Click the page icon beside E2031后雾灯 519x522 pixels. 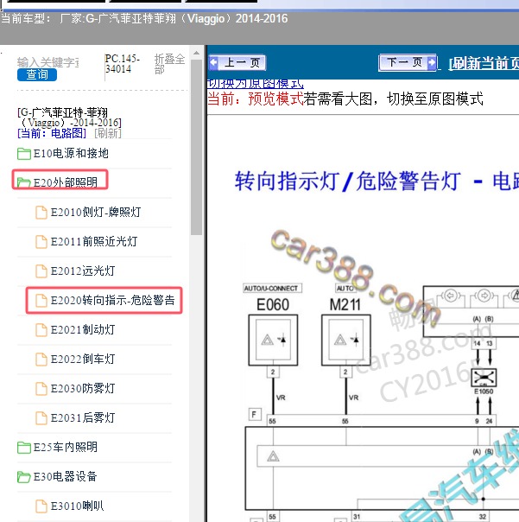click(41, 417)
